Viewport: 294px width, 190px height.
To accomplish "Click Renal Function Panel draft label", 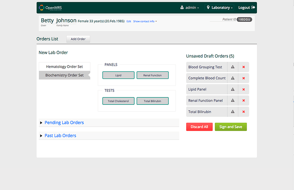I will [x=205, y=101].
